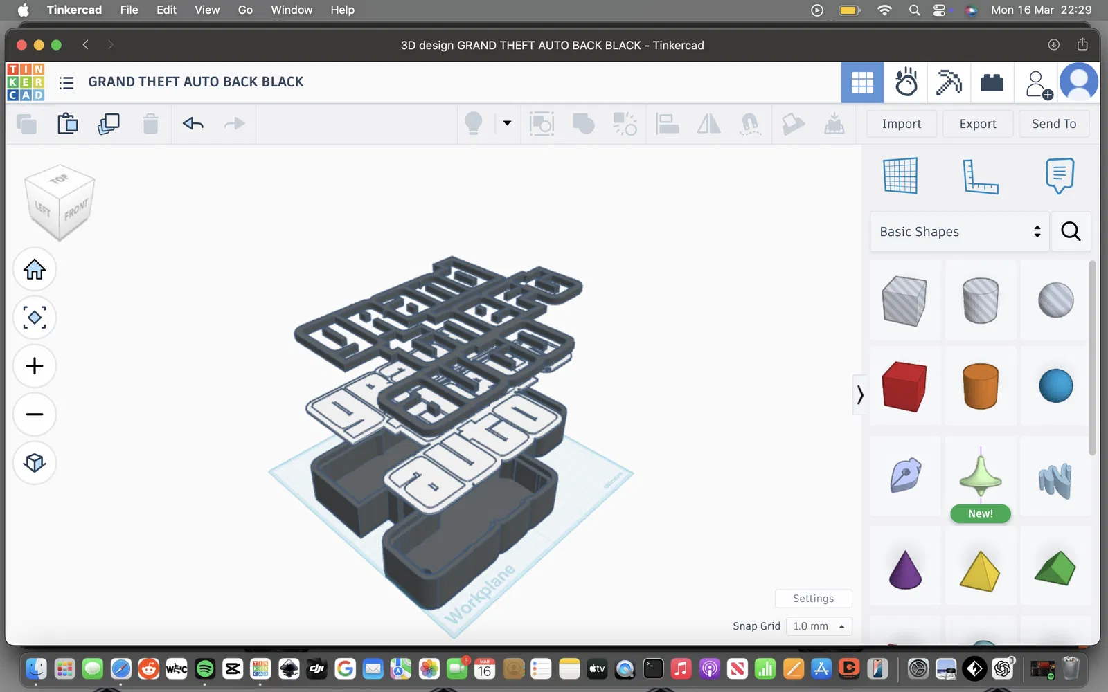Click the Import to workplane icon
Image resolution: width=1108 pixels, height=692 pixels.
pyautogui.click(x=834, y=124)
